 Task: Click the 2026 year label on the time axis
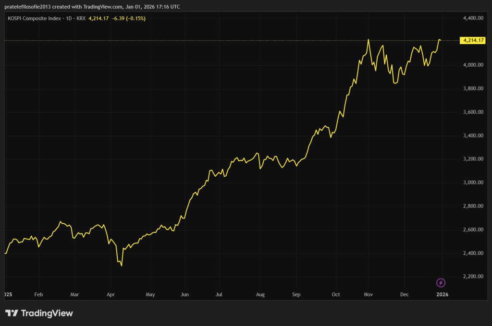[442, 294]
